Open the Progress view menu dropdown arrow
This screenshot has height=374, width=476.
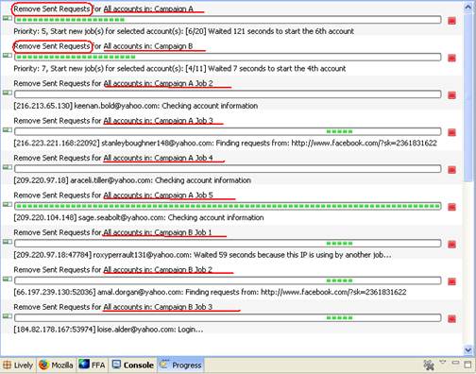tap(443, 362)
